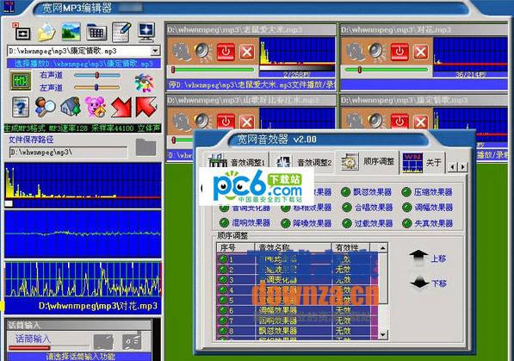This screenshot has height=361, width=514.
Task: Toggle the 混响效果器 green indicator
Action: [x=224, y=223]
